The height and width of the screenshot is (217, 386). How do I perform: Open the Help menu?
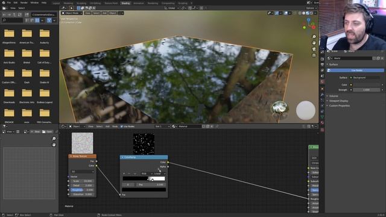tap(44, 2)
